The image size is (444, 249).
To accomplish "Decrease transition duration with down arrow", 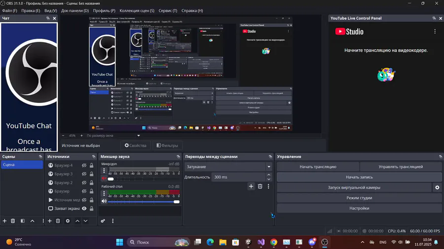I will [x=269, y=179].
